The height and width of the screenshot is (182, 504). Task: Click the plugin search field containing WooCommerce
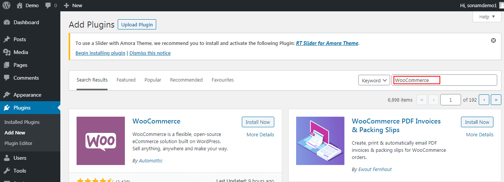click(444, 80)
